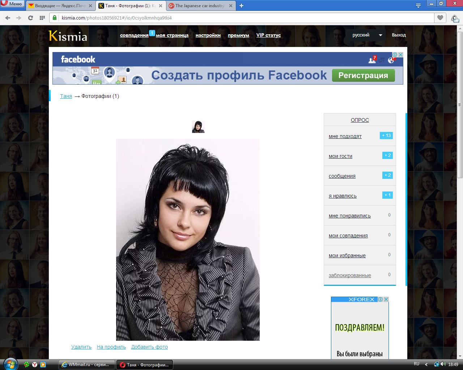Click the +2 badge for сообщения
The height and width of the screenshot is (370, 463).
click(387, 175)
